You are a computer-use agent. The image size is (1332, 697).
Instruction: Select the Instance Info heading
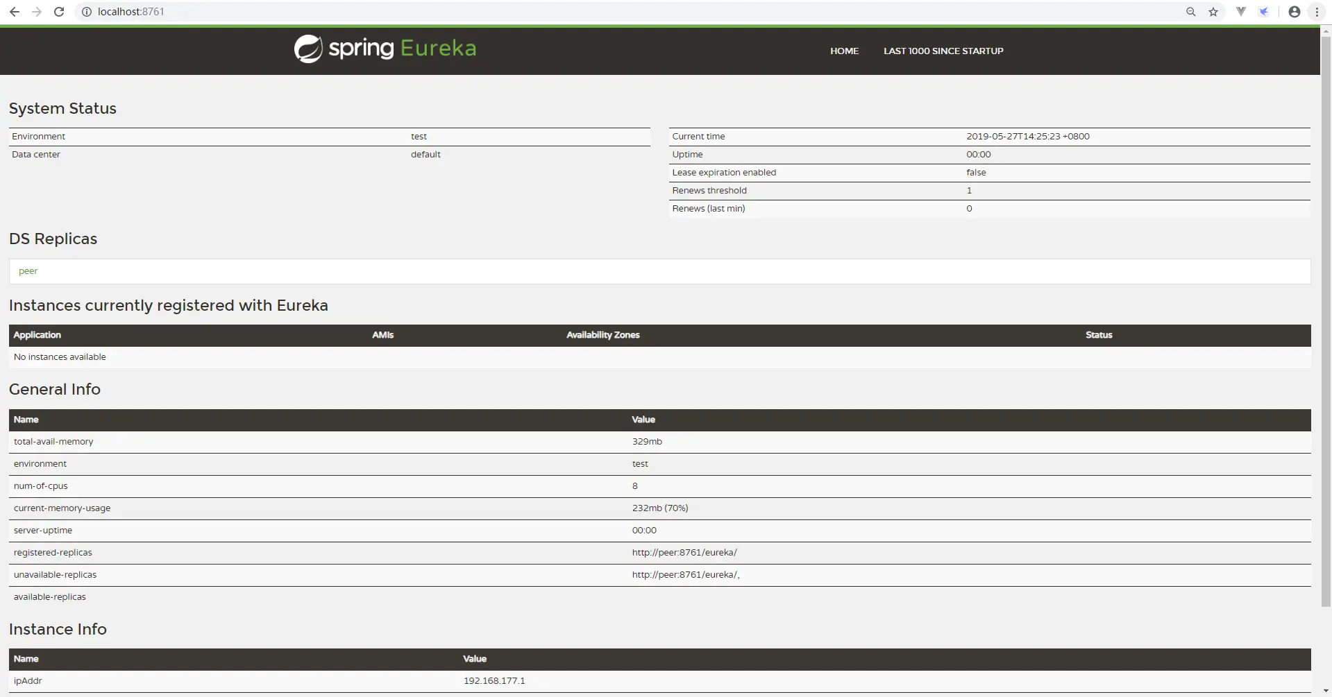click(58, 630)
